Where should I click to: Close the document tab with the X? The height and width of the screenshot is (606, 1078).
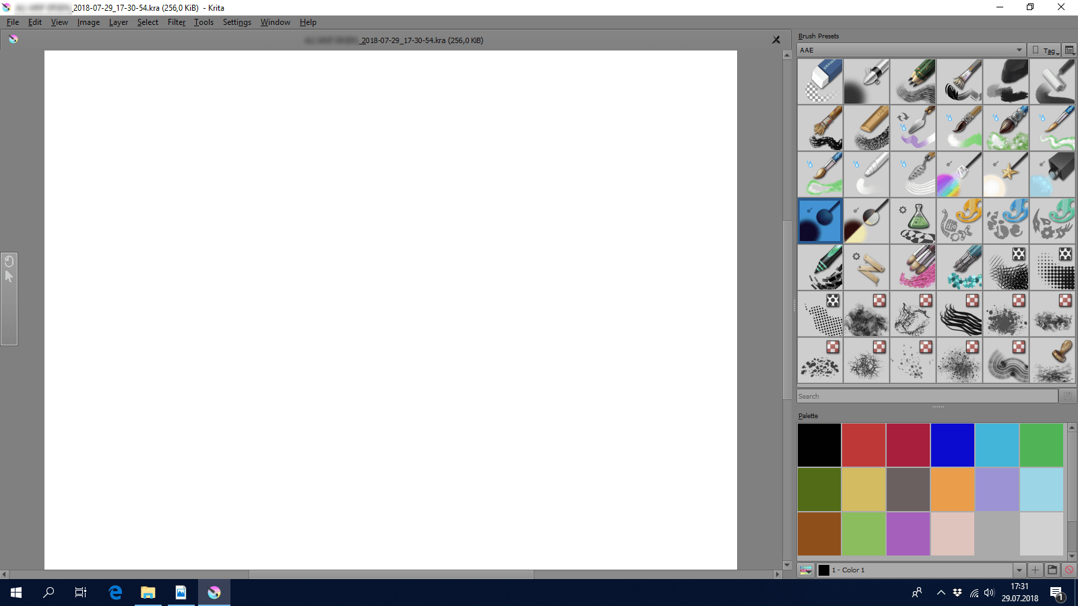click(x=776, y=40)
